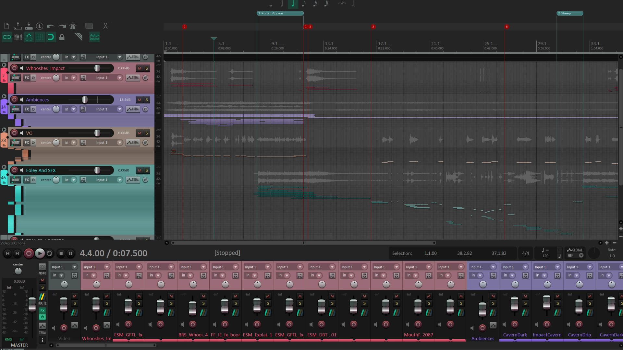
Task: Select the Sheep region tab
Action: pyautogui.click(x=570, y=13)
